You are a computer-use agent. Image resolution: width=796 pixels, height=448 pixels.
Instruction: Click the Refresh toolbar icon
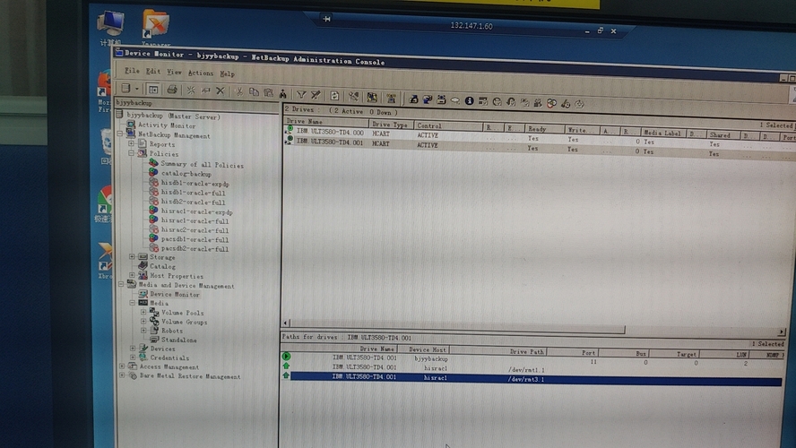coord(334,95)
